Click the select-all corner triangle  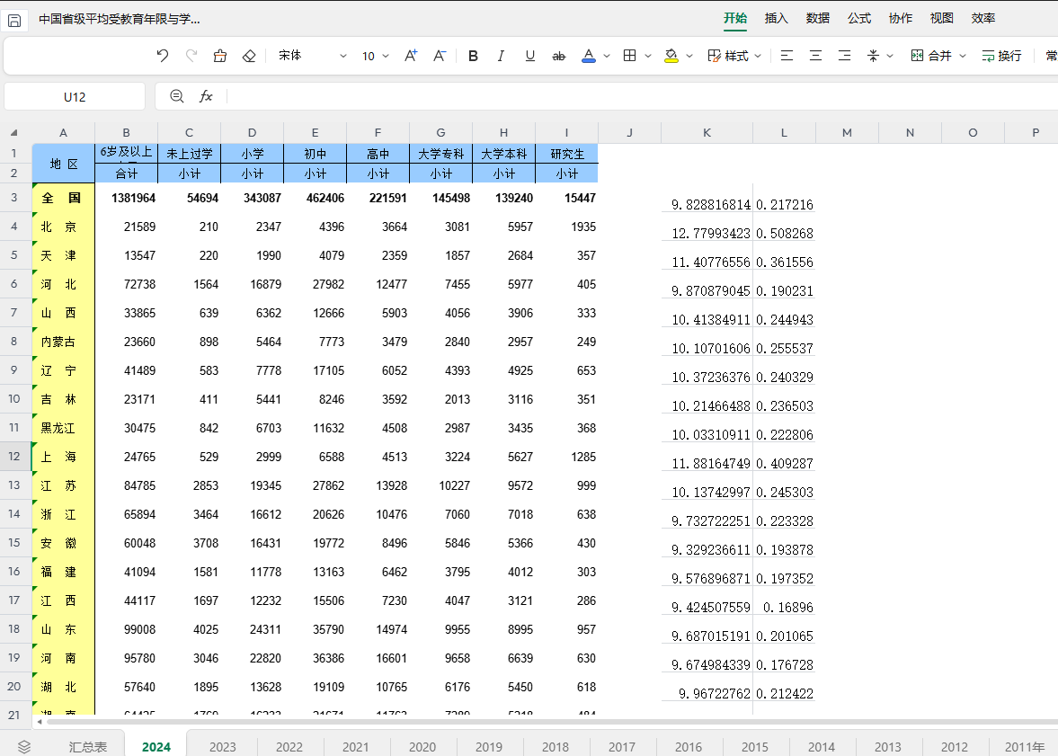coord(14,133)
